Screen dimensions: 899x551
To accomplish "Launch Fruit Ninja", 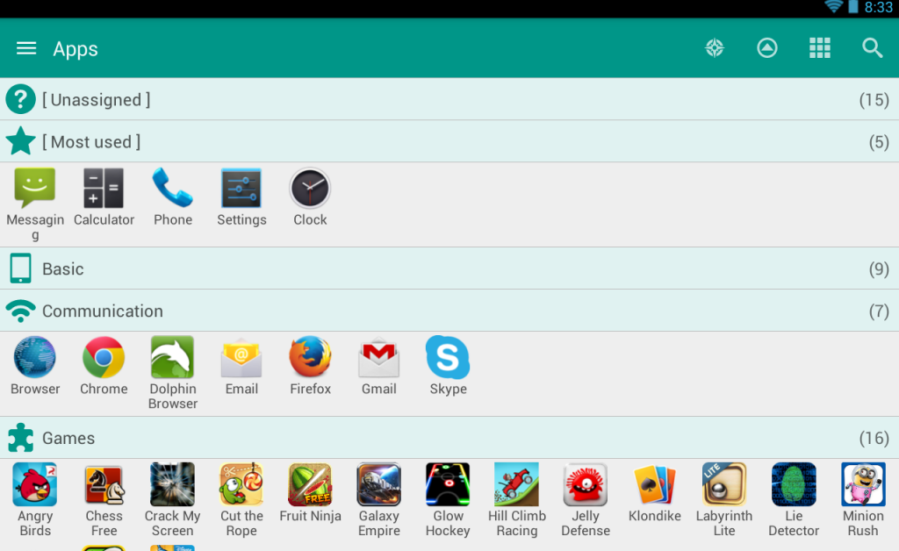I will point(310,493).
